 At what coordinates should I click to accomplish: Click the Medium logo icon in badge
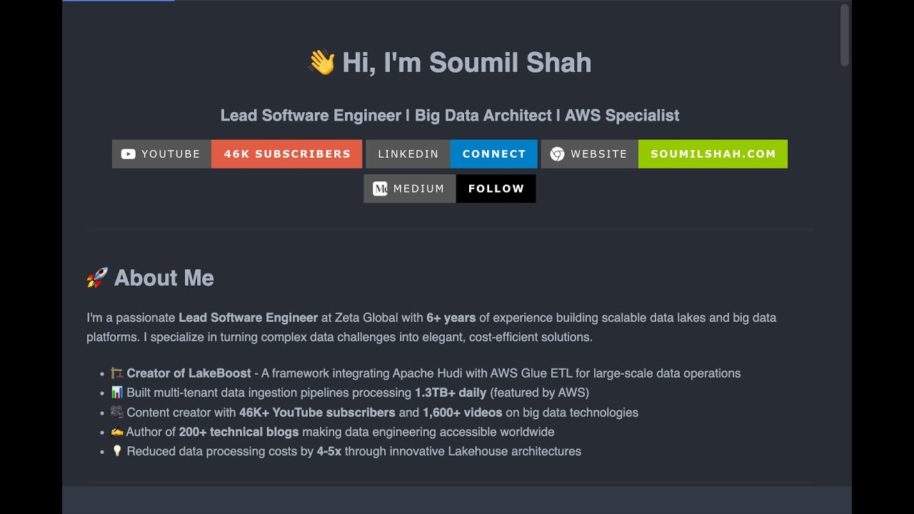click(380, 188)
